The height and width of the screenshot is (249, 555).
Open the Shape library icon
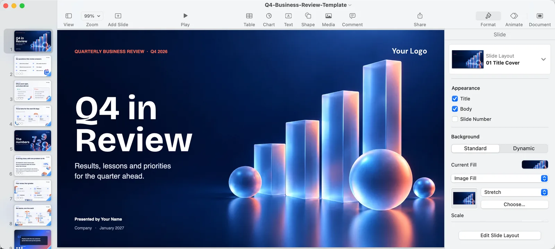308,16
